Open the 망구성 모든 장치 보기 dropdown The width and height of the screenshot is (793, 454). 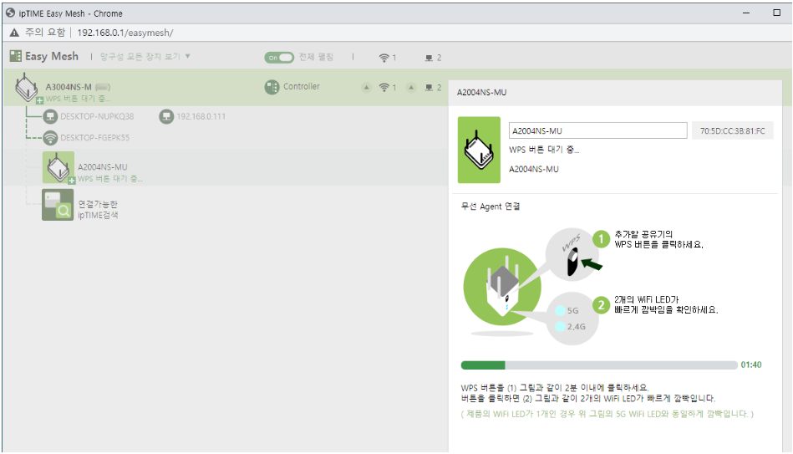[x=145, y=57]
